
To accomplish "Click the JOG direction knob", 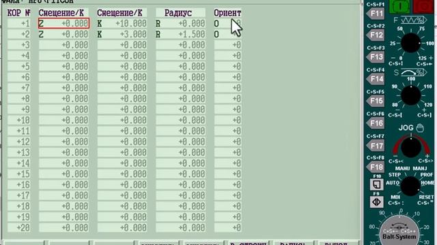I will click(410, 147).
